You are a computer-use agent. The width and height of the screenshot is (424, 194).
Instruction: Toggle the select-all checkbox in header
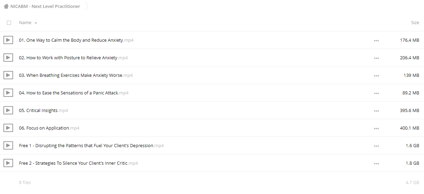coord(9,23)
